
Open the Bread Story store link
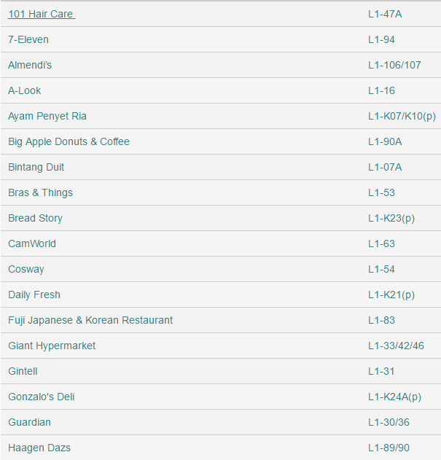(35, 218)
